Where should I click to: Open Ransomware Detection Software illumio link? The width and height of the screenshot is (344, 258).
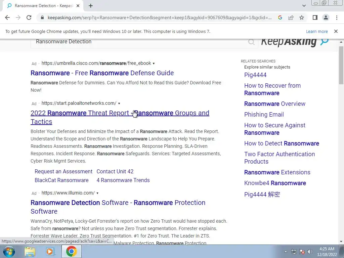118,207
